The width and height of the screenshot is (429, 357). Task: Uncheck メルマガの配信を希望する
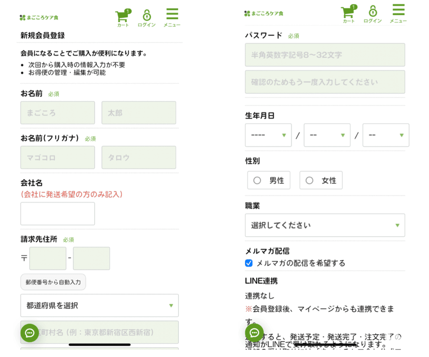(x=248, y=263)
